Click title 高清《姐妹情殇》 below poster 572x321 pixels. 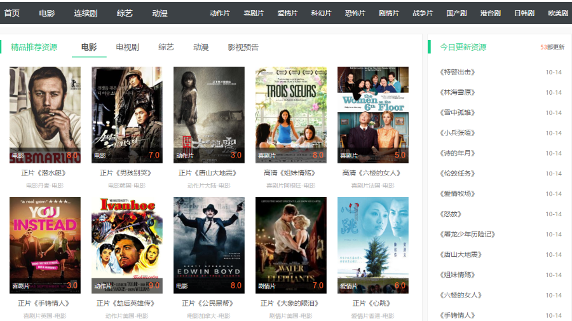click(x=290, y=172)
